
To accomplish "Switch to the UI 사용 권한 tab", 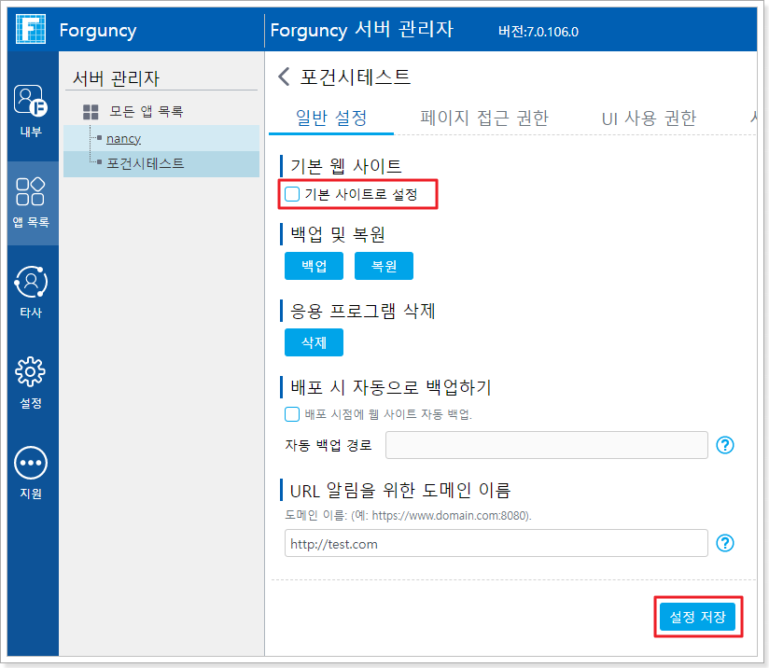I will (x=649, y=118).
